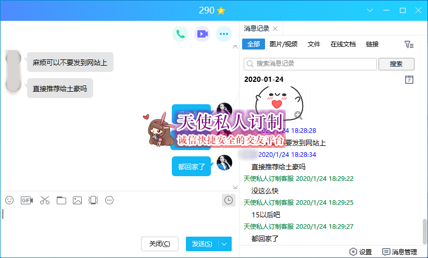Image resolution: width=428 pixels, height=258 pixels.
Task: Send a window shake
Action: [x=93, y=200]
